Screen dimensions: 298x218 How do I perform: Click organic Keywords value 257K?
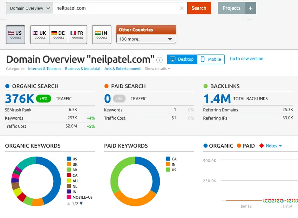coord(72,118)
